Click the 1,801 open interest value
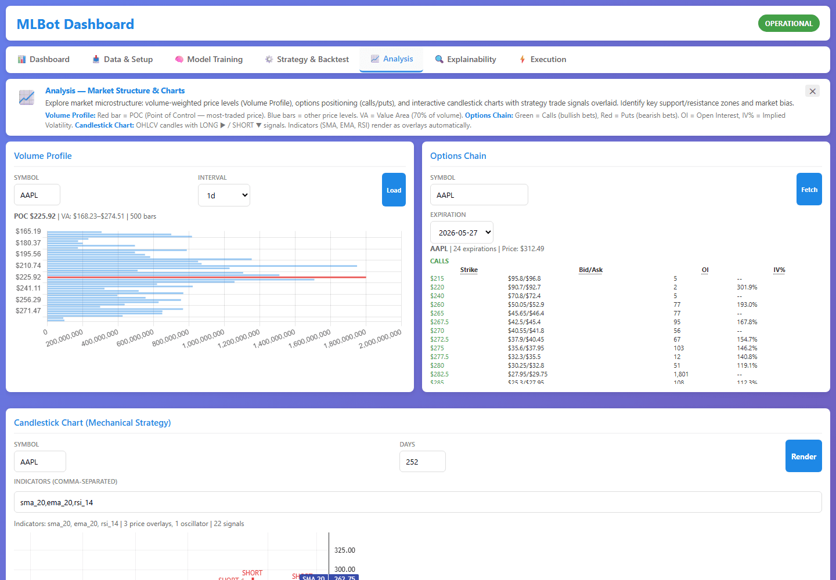 (681, 374)
